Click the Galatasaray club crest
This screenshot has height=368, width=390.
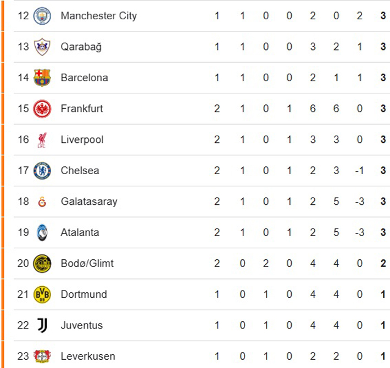coord(42,202)
